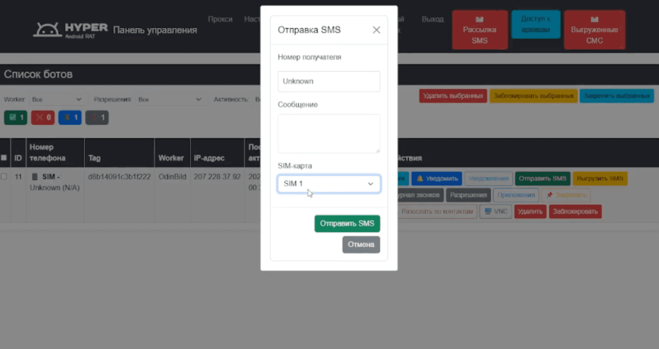Click the HYPER Android RAT logo icon
The height and width of the screenshot is (349, 659).
(x=47, y=30)
